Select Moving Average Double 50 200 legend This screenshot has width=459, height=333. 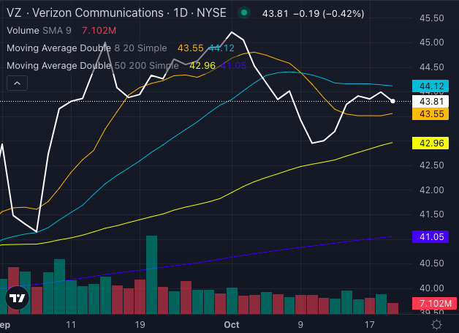[x=91, y=65]
